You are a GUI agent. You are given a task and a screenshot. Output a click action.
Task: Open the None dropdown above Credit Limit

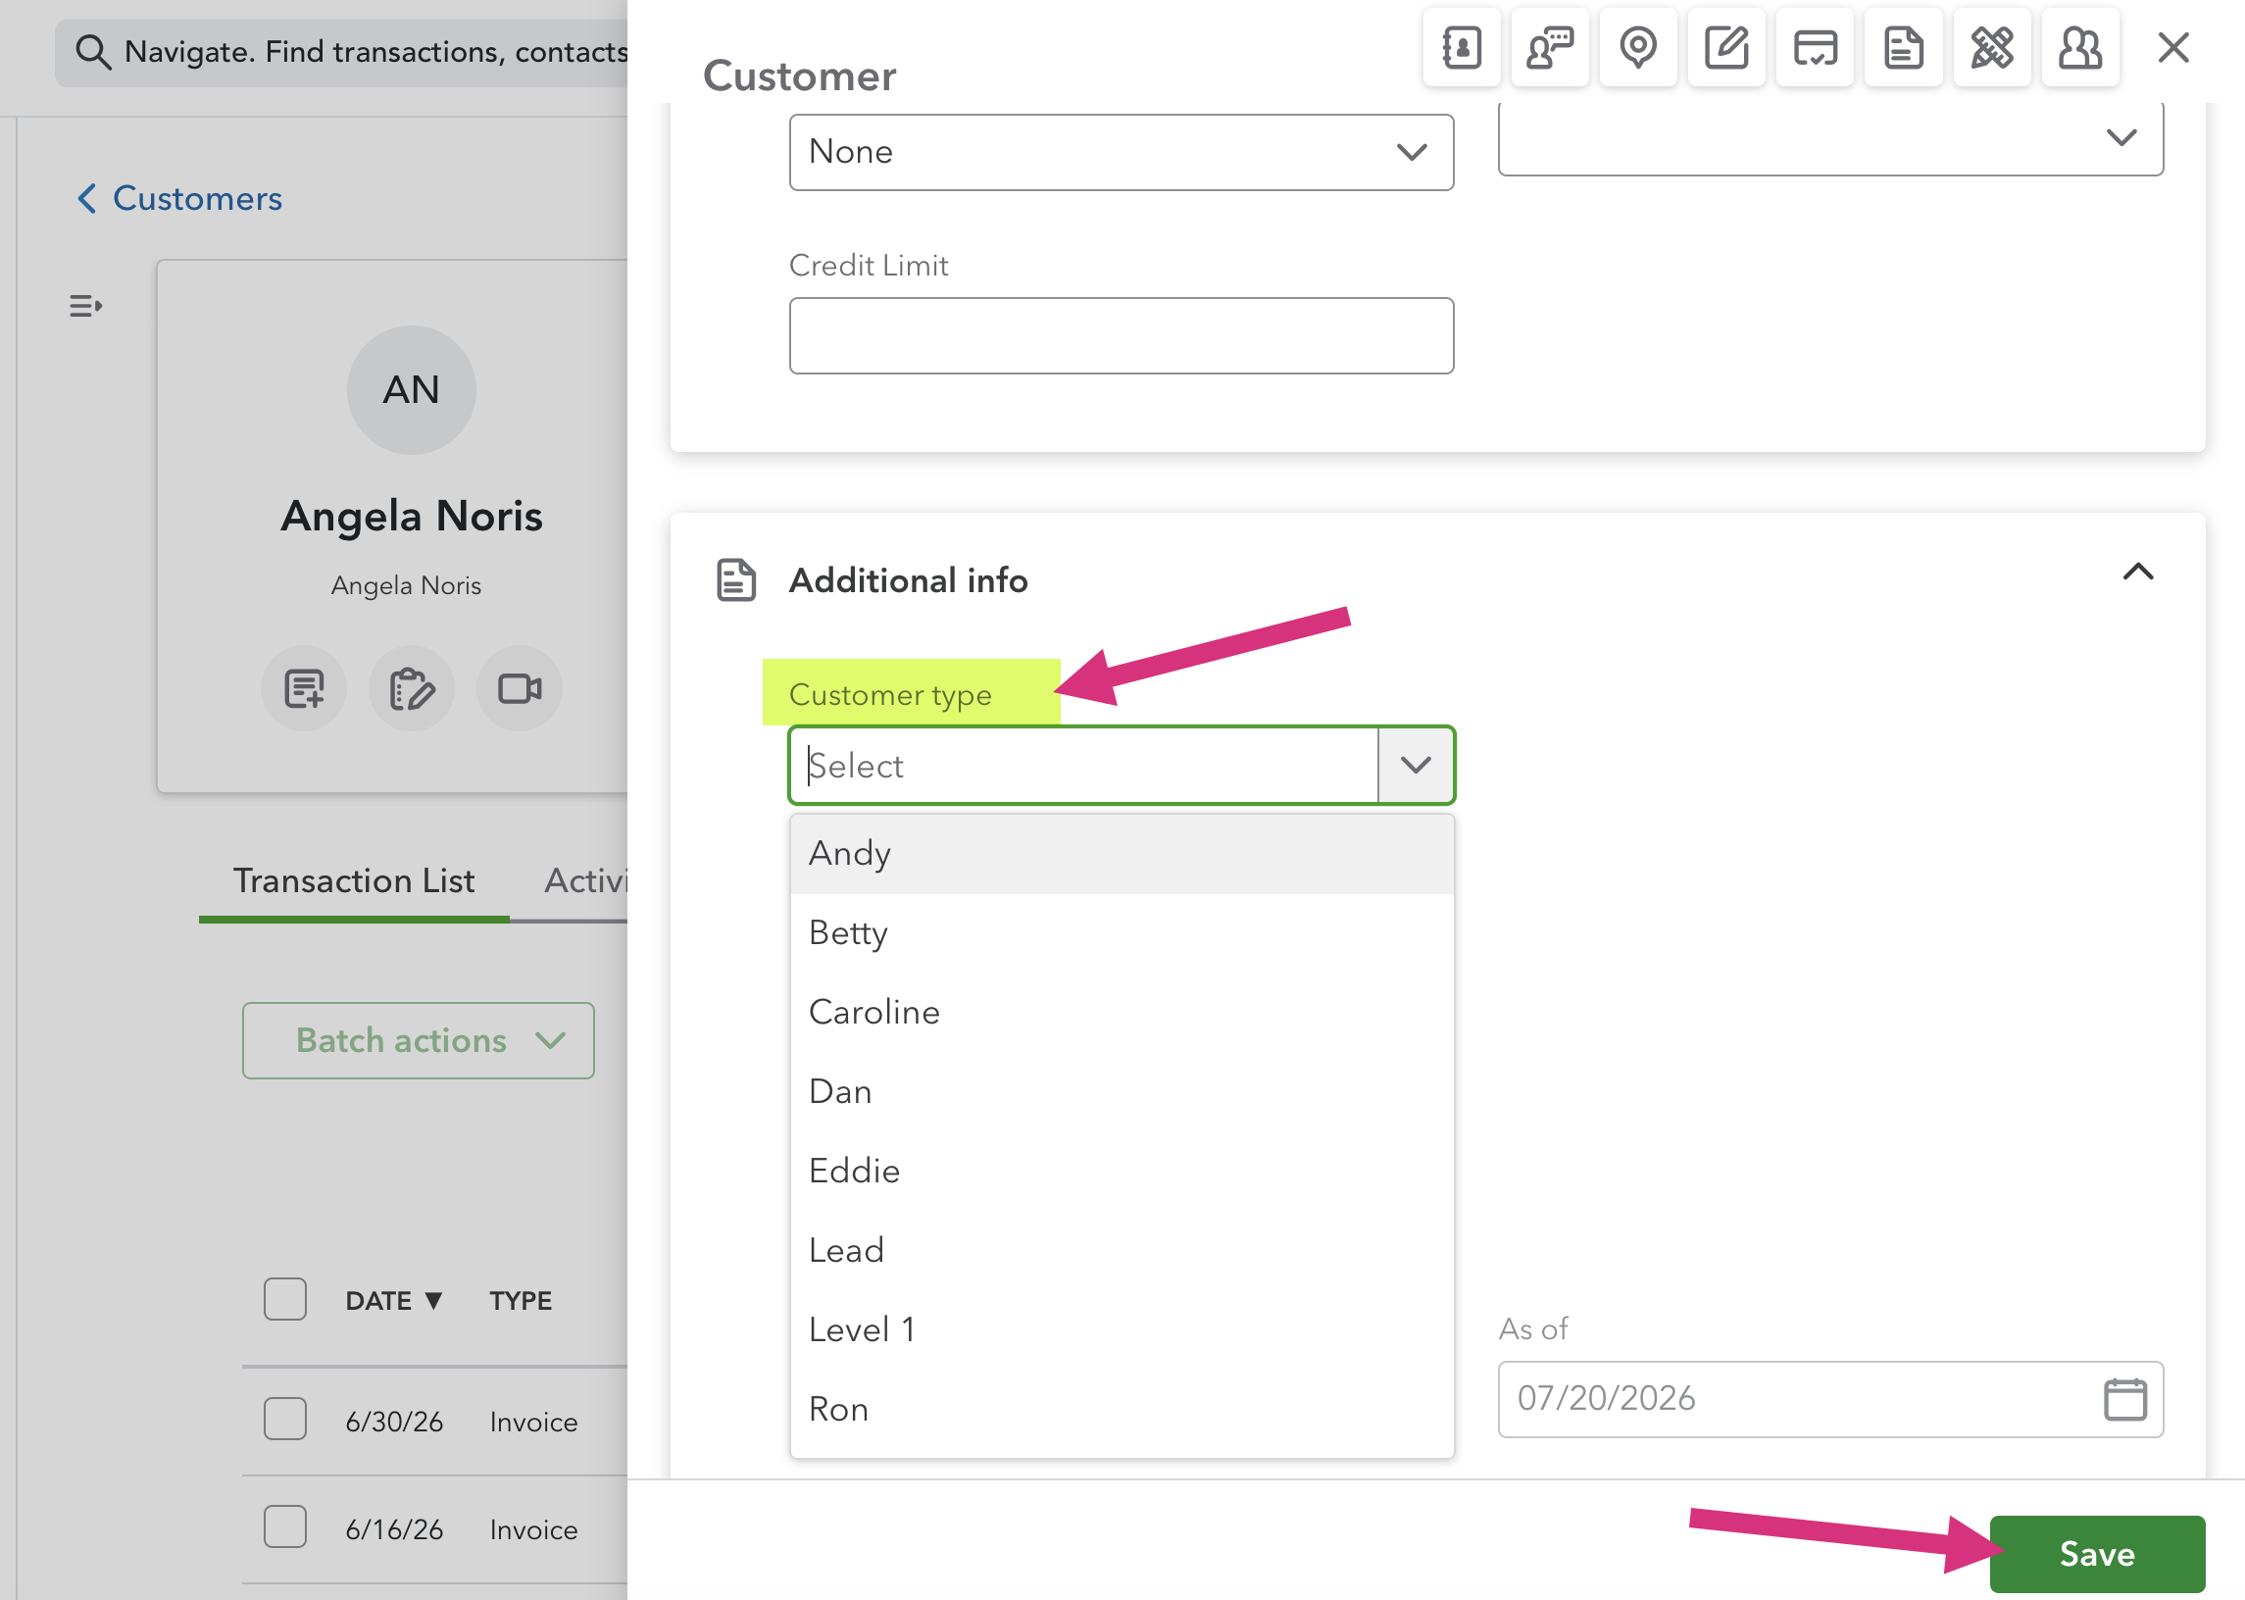(1121, 152)
